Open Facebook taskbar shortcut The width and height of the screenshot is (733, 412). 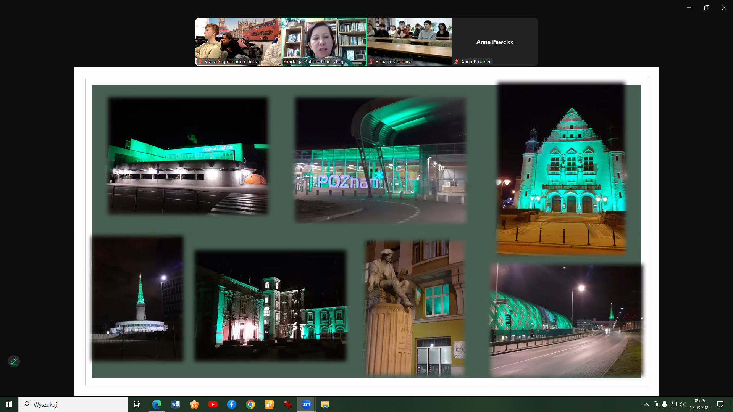point(232,404)
